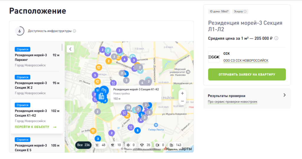Viewport: 302px width, 159px height.
Task: Select Резиденция морей-3 Паркинг in the list
Action: pyautogui.click(x=37, y=57)
